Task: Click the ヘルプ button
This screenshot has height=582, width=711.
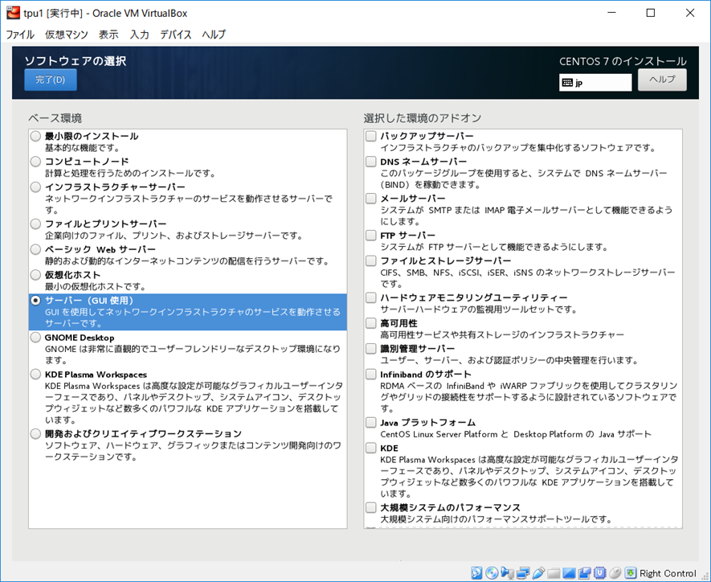Action: [x=662, y=80]
